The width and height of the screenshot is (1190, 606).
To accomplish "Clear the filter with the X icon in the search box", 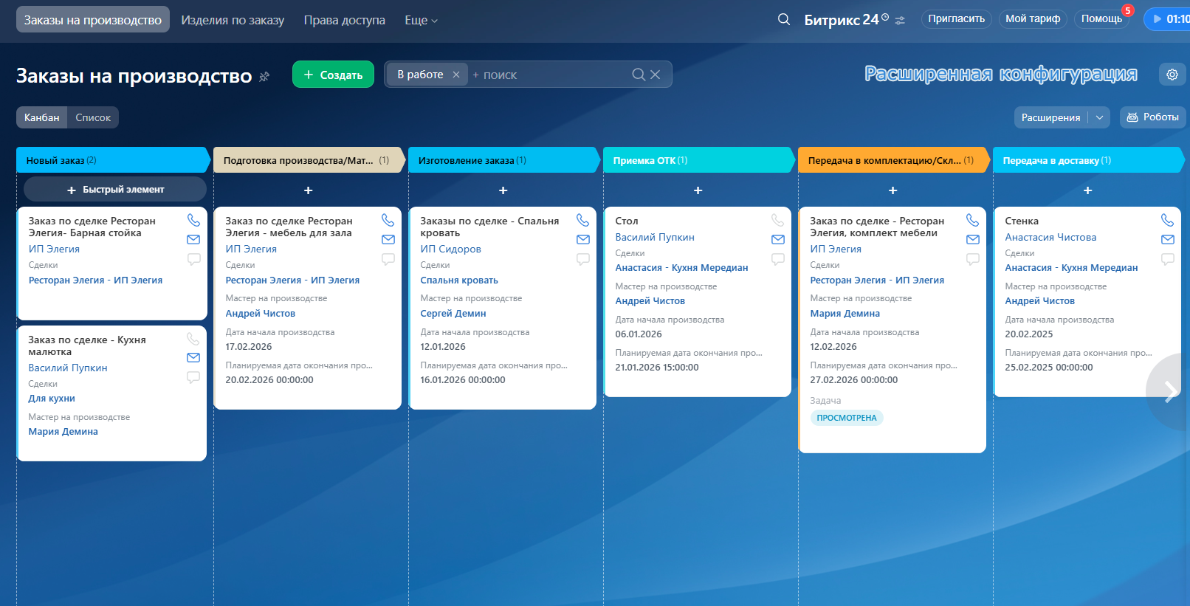I will (655, 75).
